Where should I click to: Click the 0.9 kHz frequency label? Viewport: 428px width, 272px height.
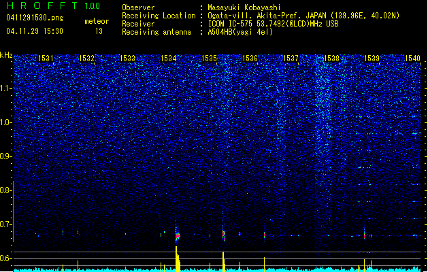pos(5,156)
